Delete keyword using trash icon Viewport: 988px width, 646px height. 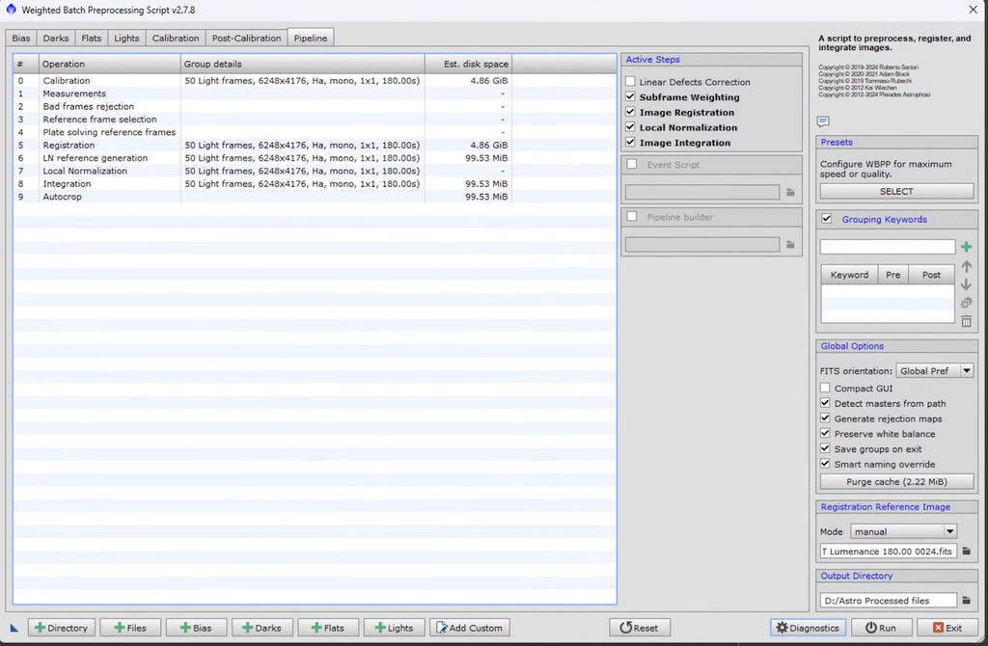click(x=966, y=322)
